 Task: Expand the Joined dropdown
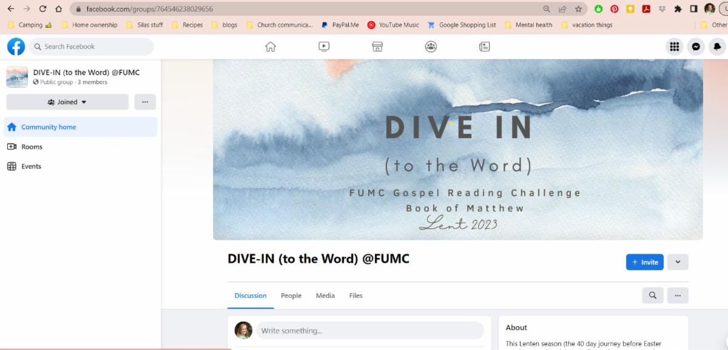click(x=67, y=102)
